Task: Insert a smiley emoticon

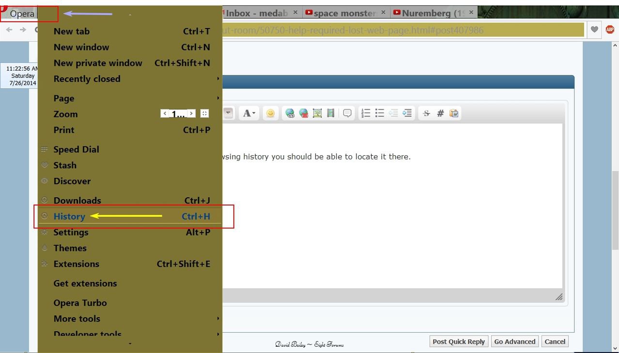Action: pyautogui.click(x=270, y=113)
